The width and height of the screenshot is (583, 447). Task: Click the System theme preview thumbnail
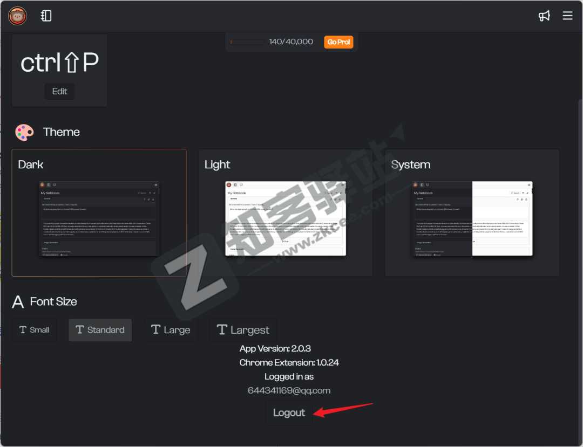472,218
